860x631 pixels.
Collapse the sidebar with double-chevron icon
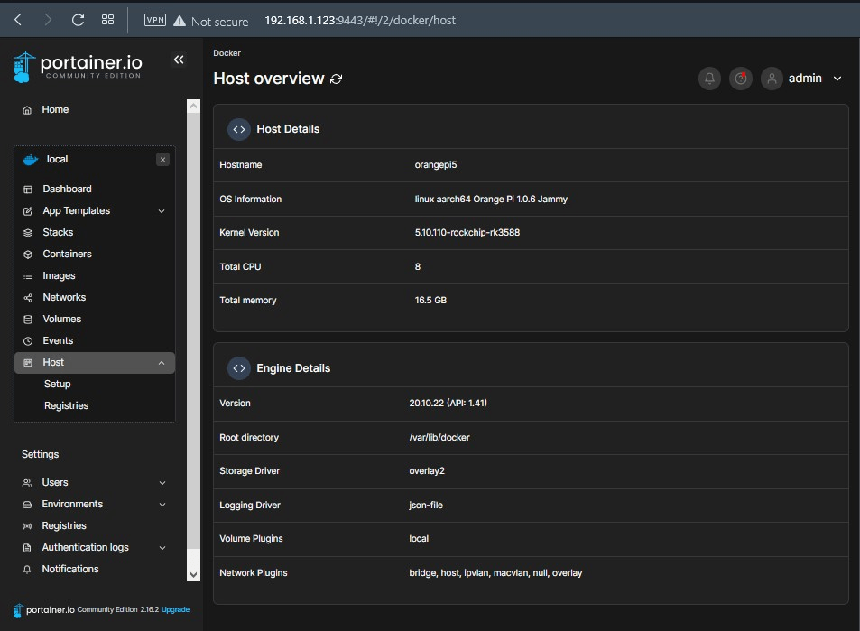pos(179,60)
